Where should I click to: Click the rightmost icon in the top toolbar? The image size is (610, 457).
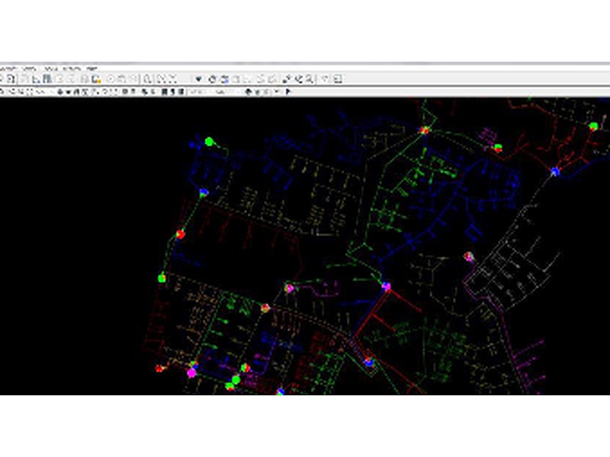(x=337, y=78)
